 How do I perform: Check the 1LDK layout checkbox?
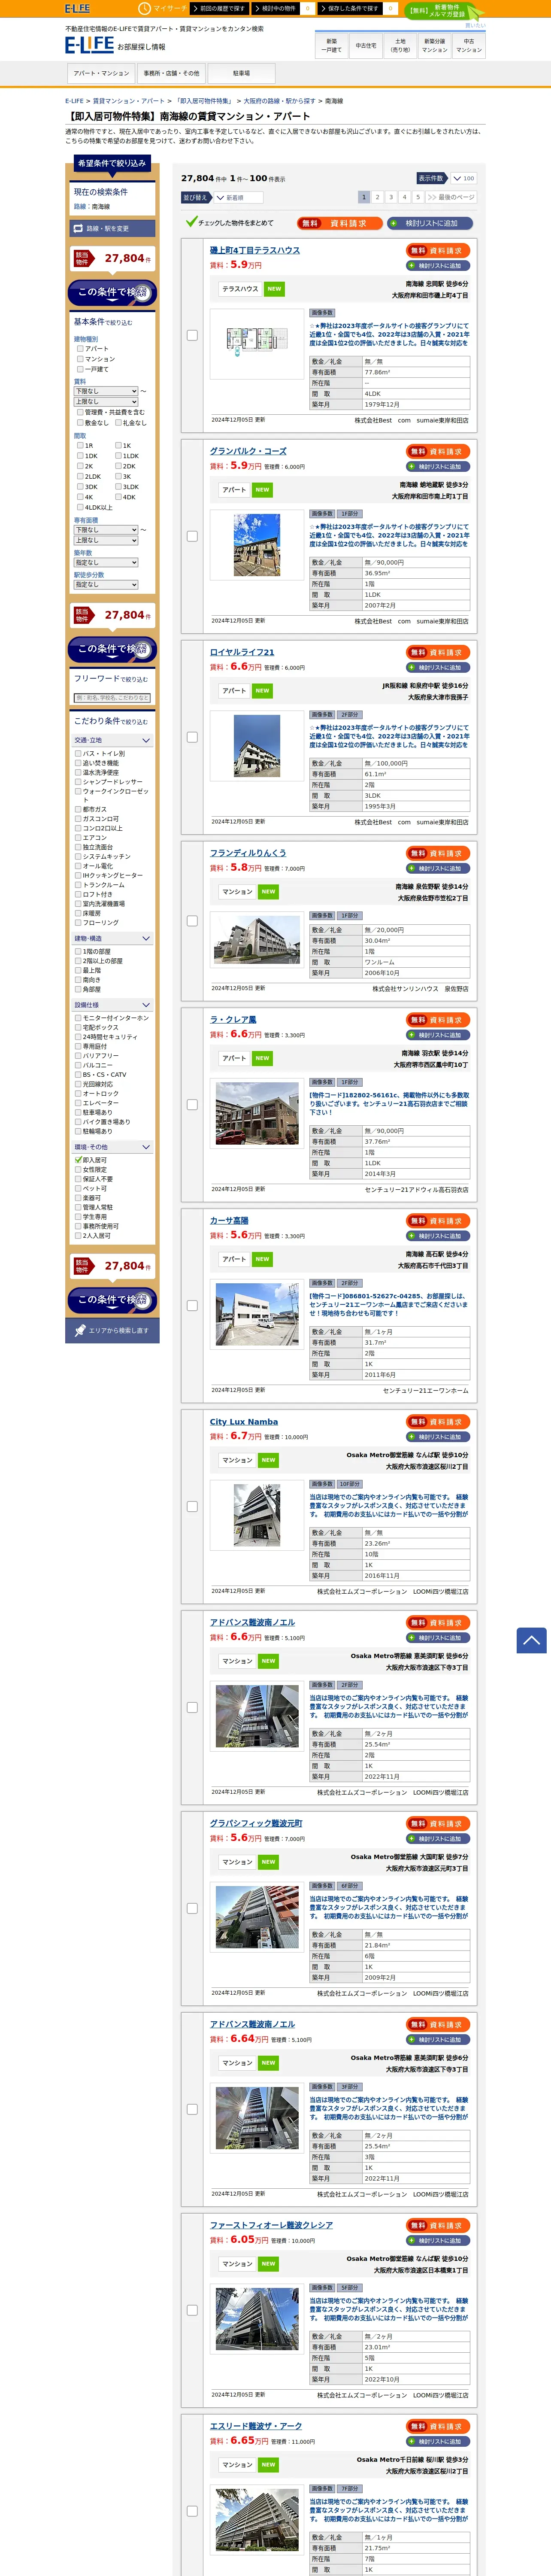[118, 456]
